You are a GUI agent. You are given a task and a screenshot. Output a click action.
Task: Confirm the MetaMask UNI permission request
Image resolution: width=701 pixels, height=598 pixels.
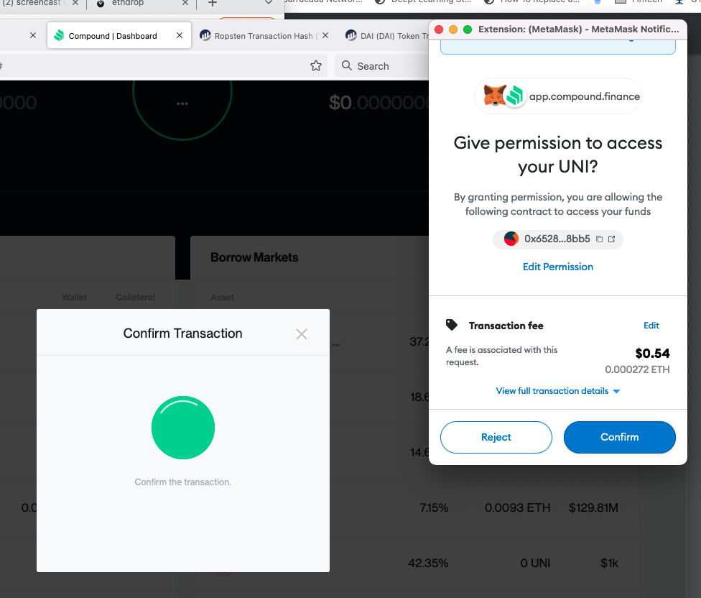pyautogui.click(x=619, y=437)
